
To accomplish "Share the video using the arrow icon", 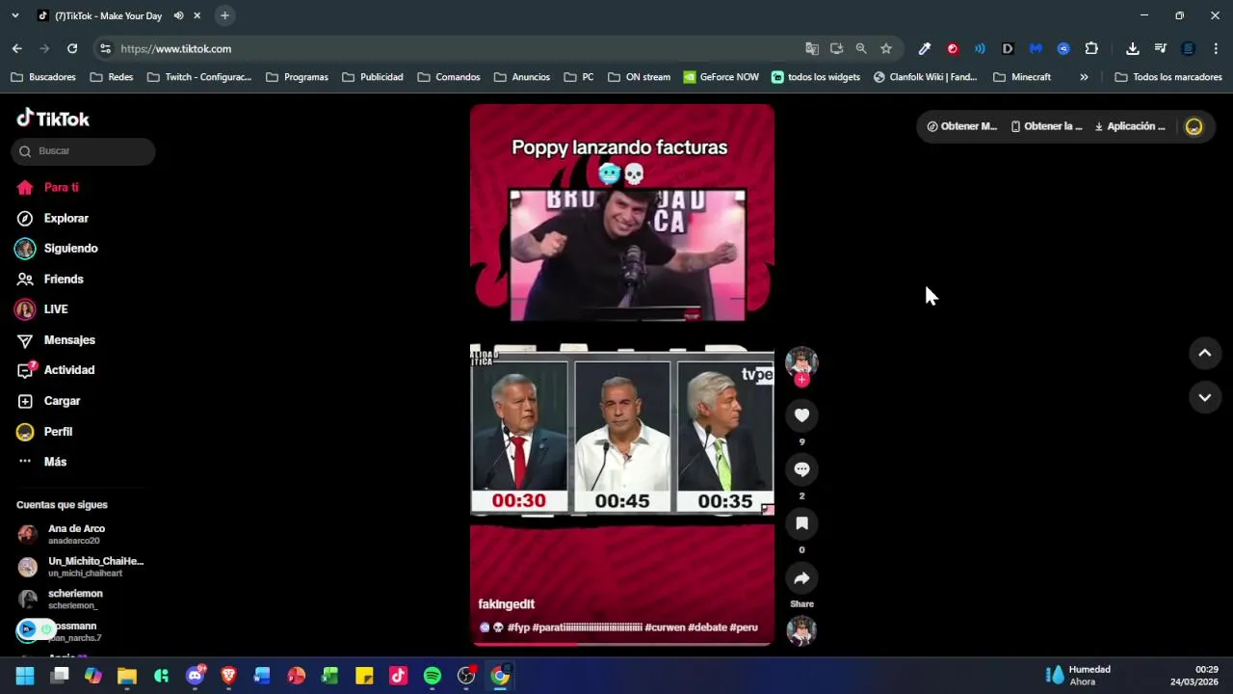I will tap(801, 578).
